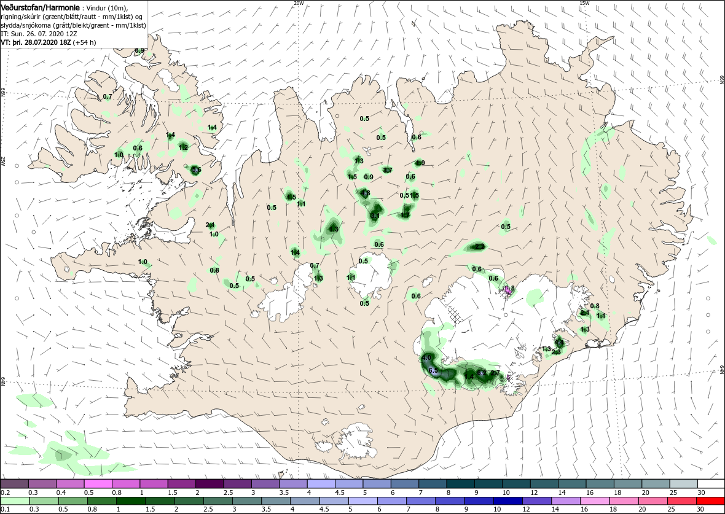Click the 4.8 precipitation value
This screenshot has width=725, height=514.
tap(366, 193)
